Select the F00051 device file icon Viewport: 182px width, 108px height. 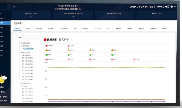[x=23, y=49]
